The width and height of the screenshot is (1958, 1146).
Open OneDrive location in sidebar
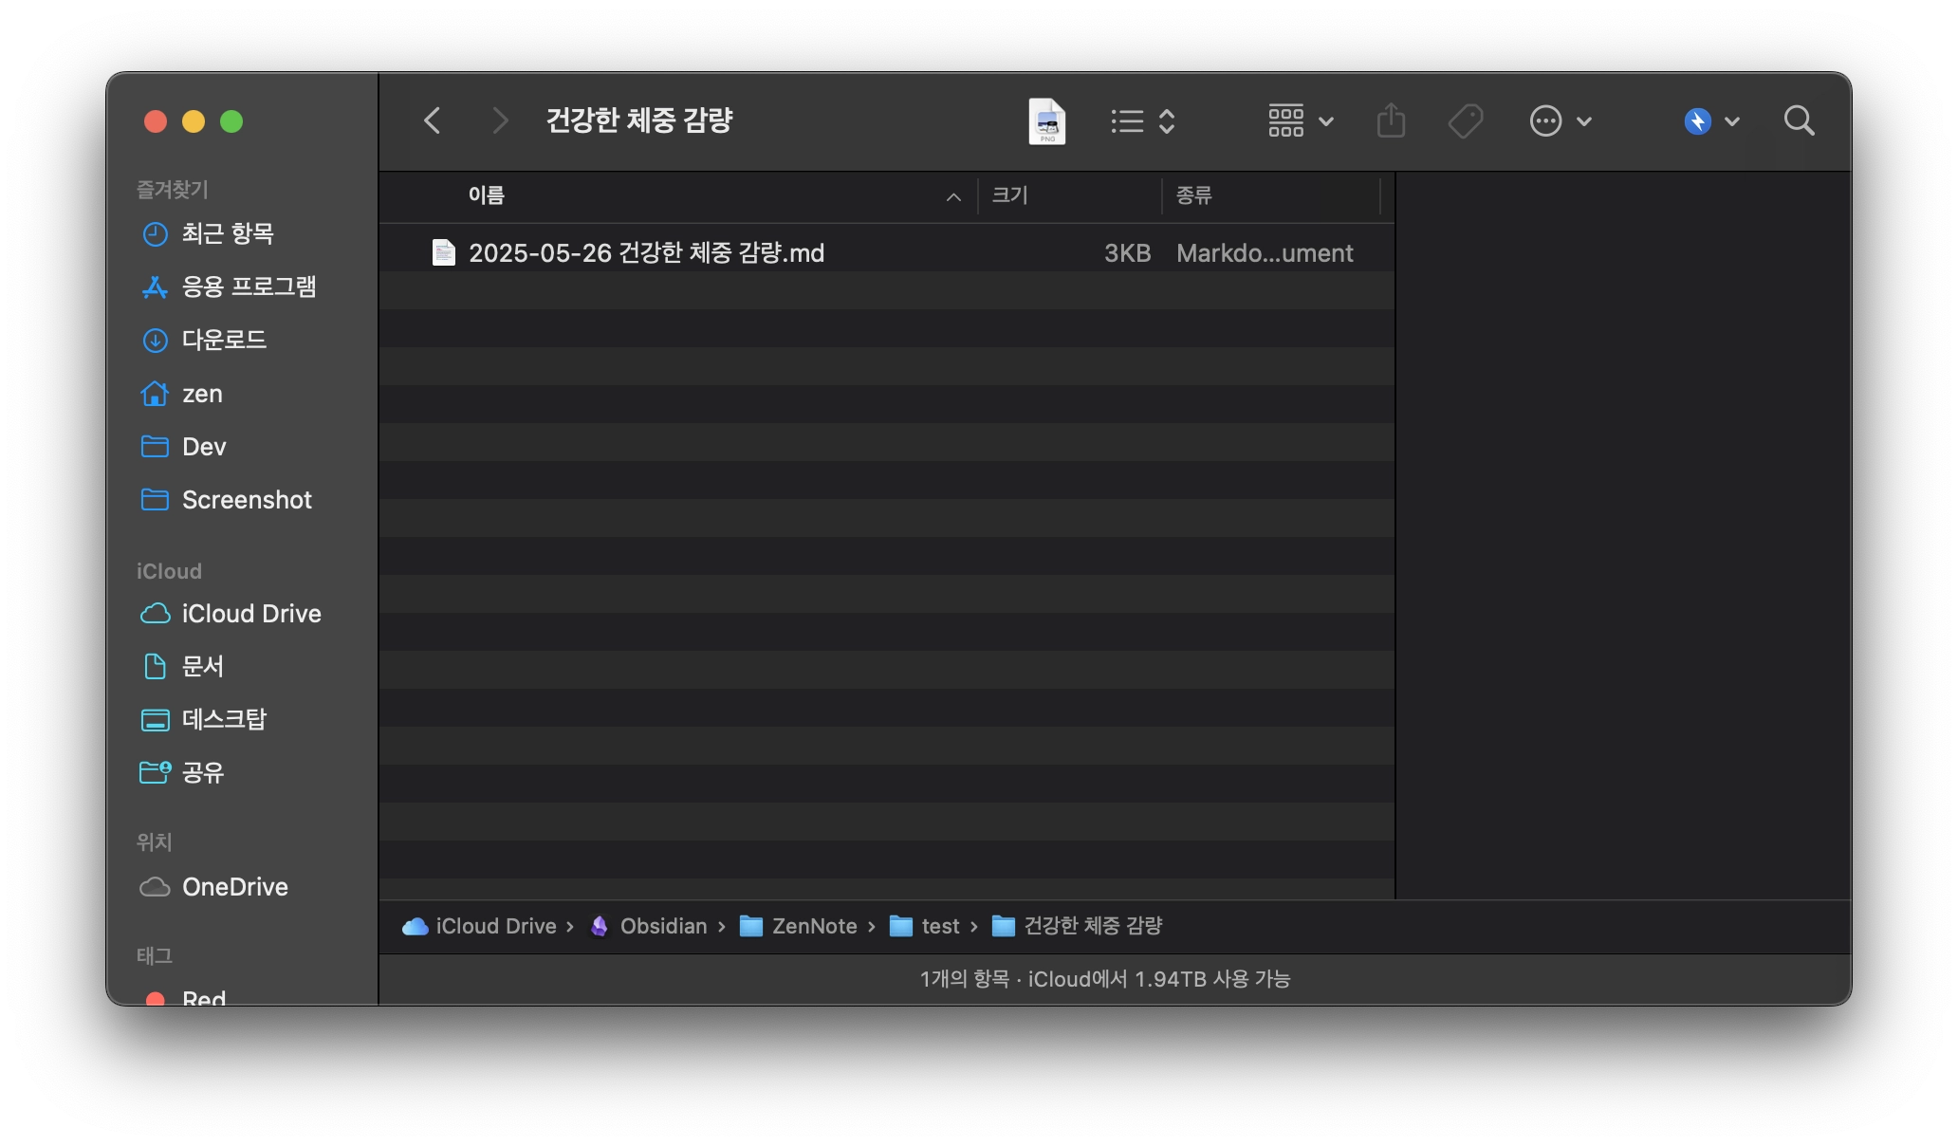(x=235, y=887)
